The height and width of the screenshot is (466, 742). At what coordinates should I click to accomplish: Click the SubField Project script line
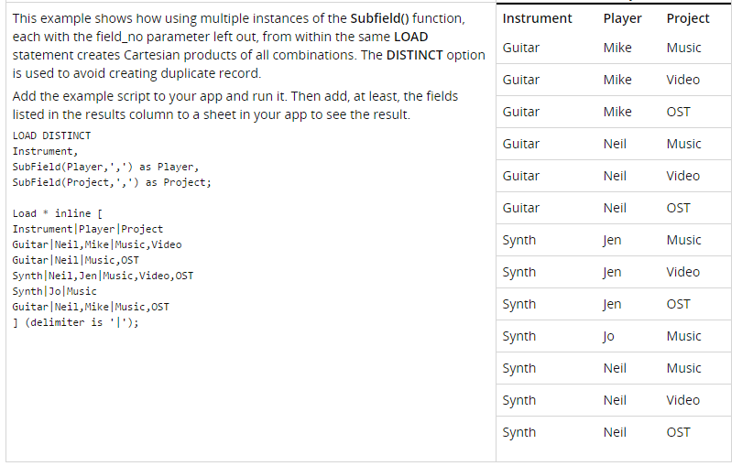coord(112,182)
